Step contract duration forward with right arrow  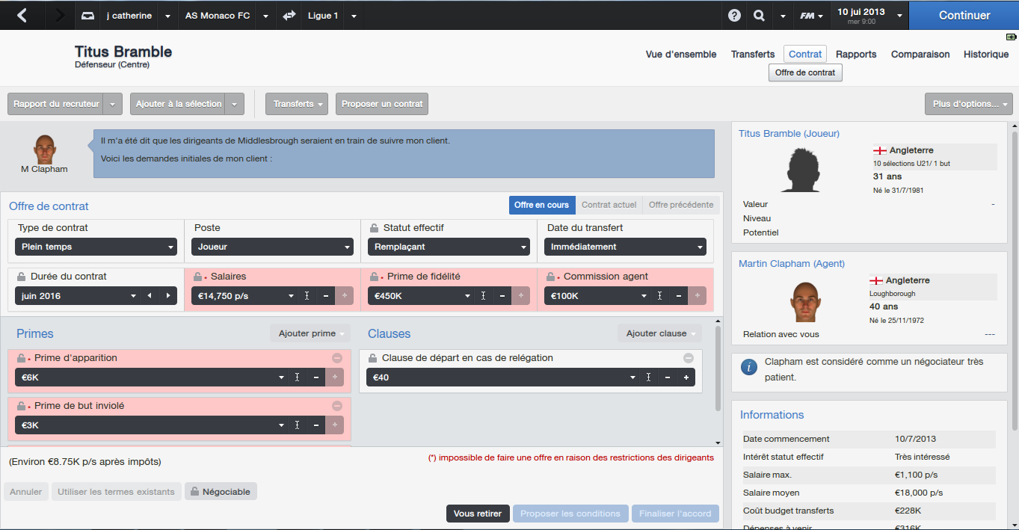[x=167, y=296]
